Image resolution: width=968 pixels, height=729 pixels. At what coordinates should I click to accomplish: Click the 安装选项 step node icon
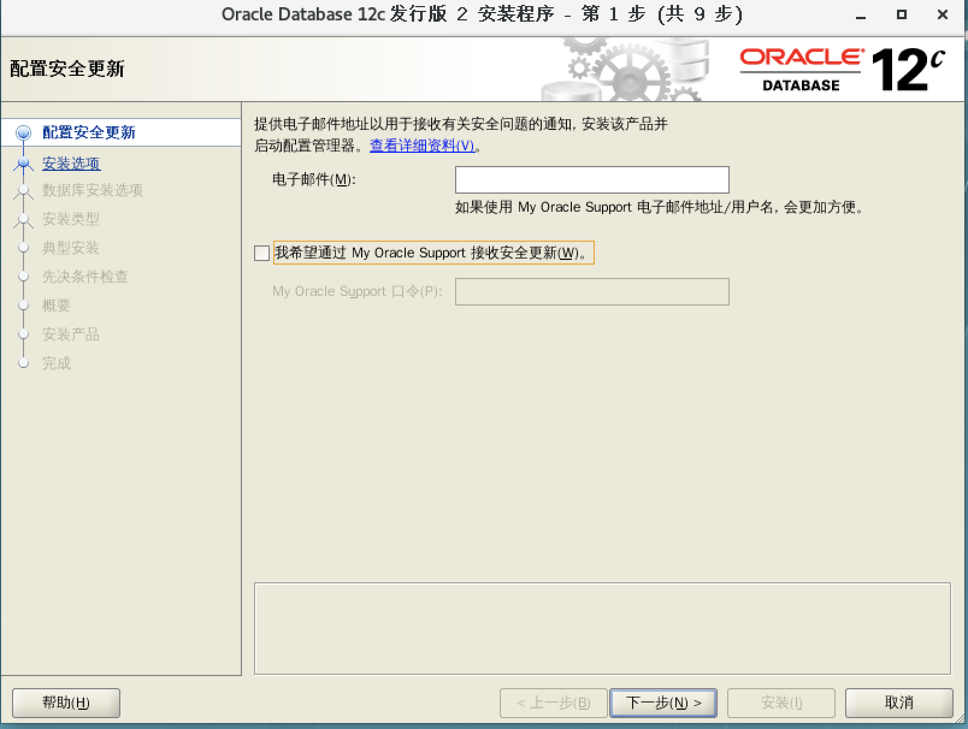point(23,163)
